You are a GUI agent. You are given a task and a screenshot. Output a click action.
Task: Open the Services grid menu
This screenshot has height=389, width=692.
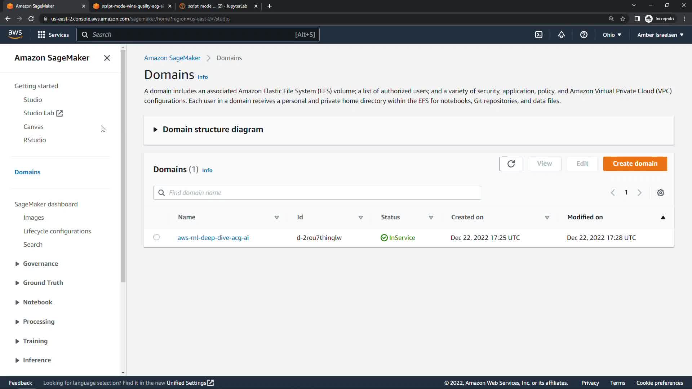[53, 35]
